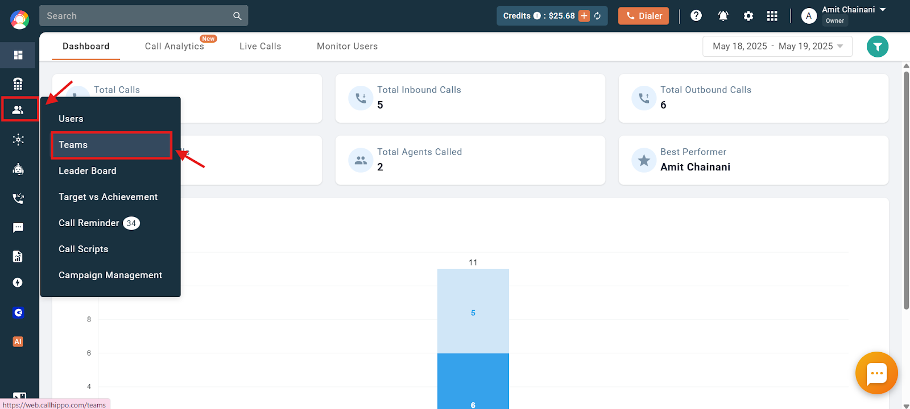Open the Users and Teams sidebar icon
910x409 pixels.
pyautogui.click(x=19, y=109)
